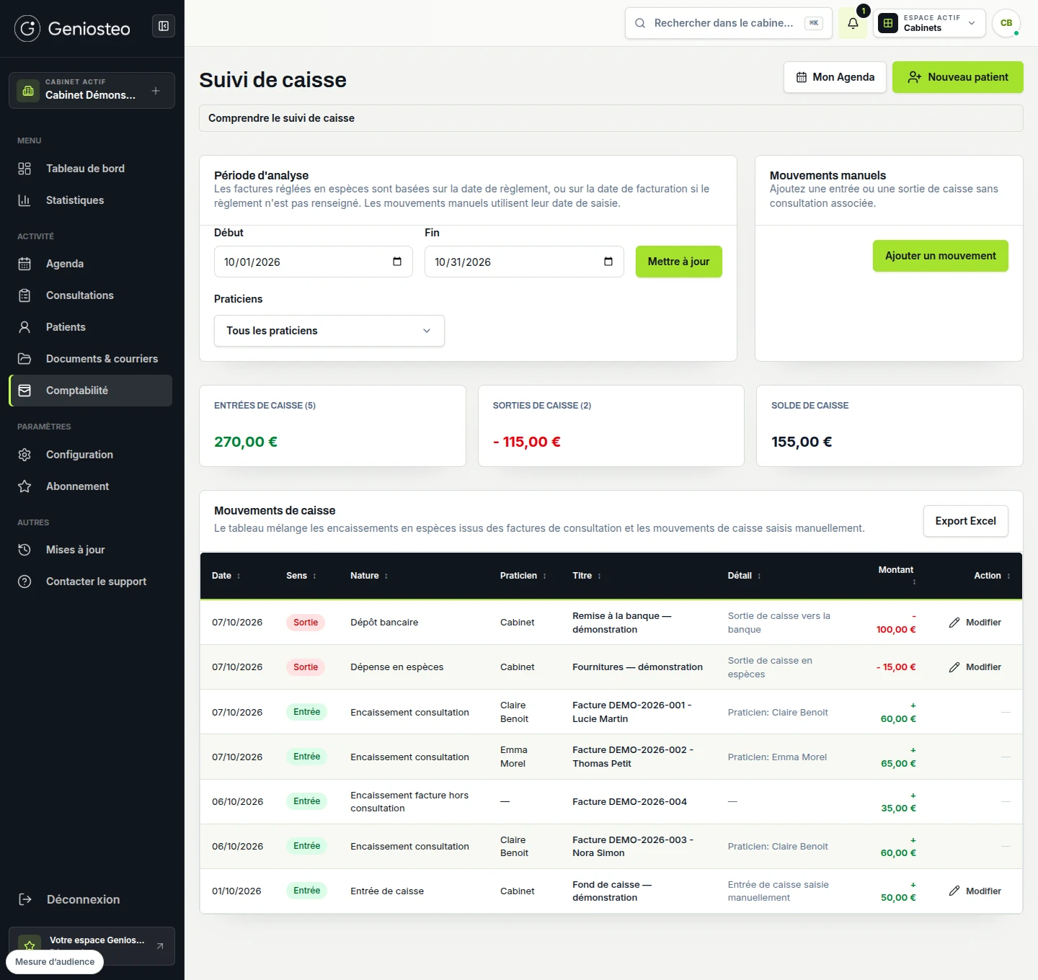Open calendar picker in Fin field
Image resolution: width=1038 pixels, height=980 pixels.
pyautogui.click(x=608, y=262)
